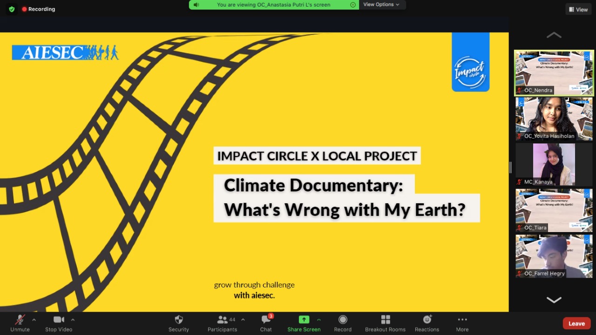Click the red Leave button
596x335 pixels.
[576, 323]
